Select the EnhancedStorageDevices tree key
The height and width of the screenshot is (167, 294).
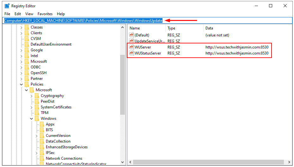[x=67, y=147]
